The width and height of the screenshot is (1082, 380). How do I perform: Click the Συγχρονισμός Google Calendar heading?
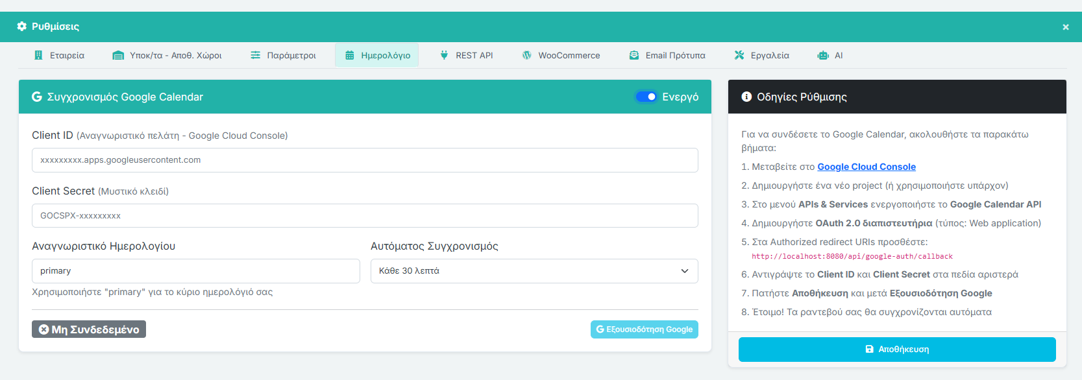(x=125, y=97)
